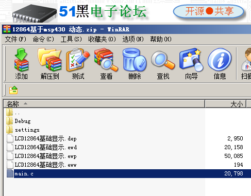Click the 添加 (Add) toolbar icon
The height and width of the screenshot is (196, 251).
(21, 60)
